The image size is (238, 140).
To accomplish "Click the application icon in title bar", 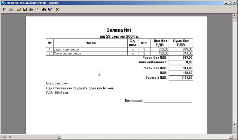I will (3, 3).
